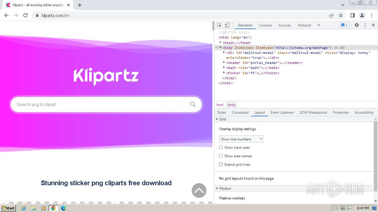The width and height of the screenshot is (378, 212).
Task: Open the Show line numbers dropdown
Action: click(x=241, y=139)
